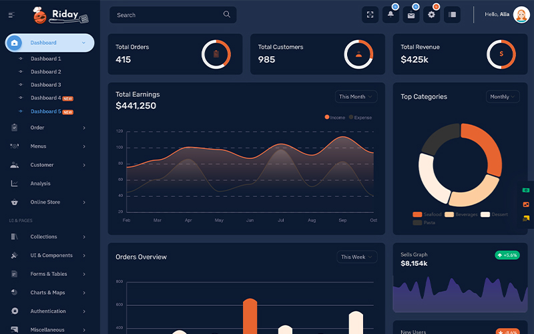This screenshot has height=334, width=534.
Task: Open the settings gear icon
Action: pyautogui.click(x=431, y=15)
